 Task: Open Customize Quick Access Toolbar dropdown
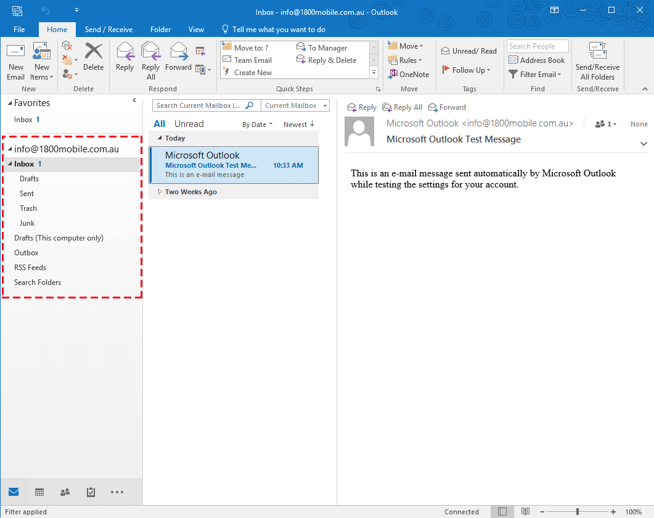click(x=76, y=10)
